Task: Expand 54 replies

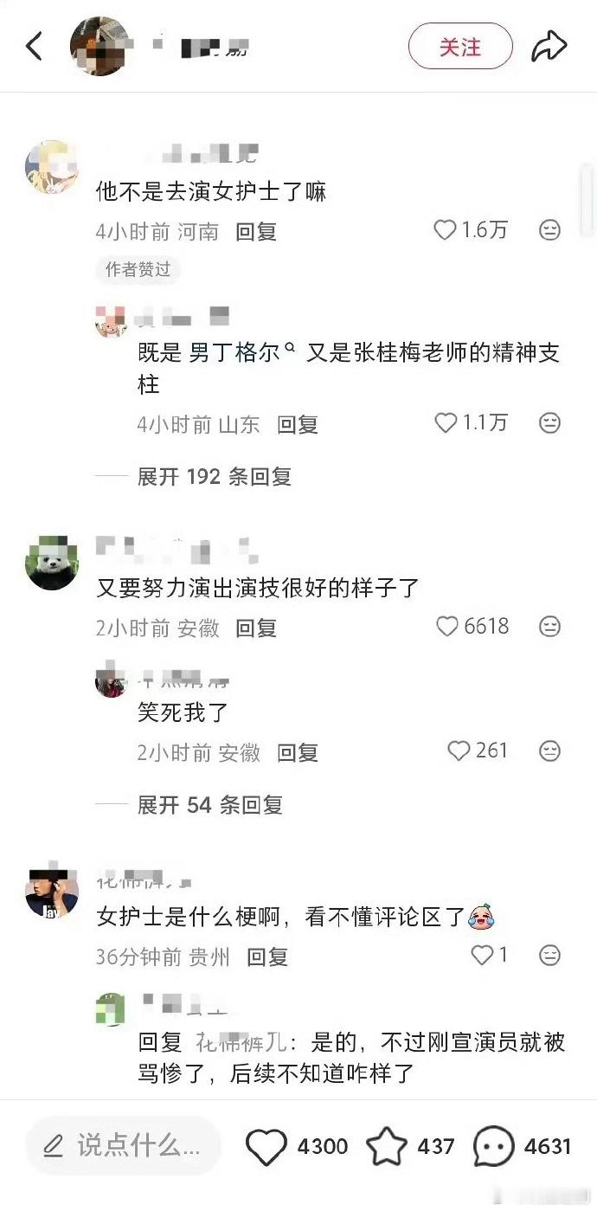Action: [x=209, y=805]
